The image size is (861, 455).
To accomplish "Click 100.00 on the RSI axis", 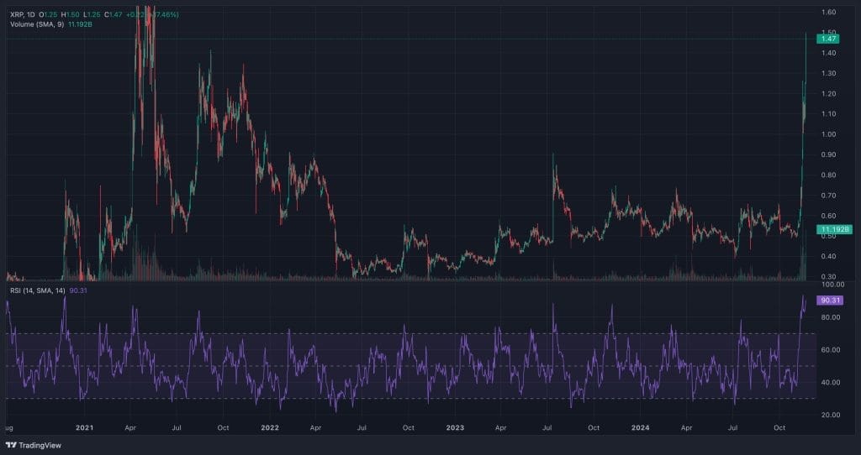I will [x=833, y=285].
